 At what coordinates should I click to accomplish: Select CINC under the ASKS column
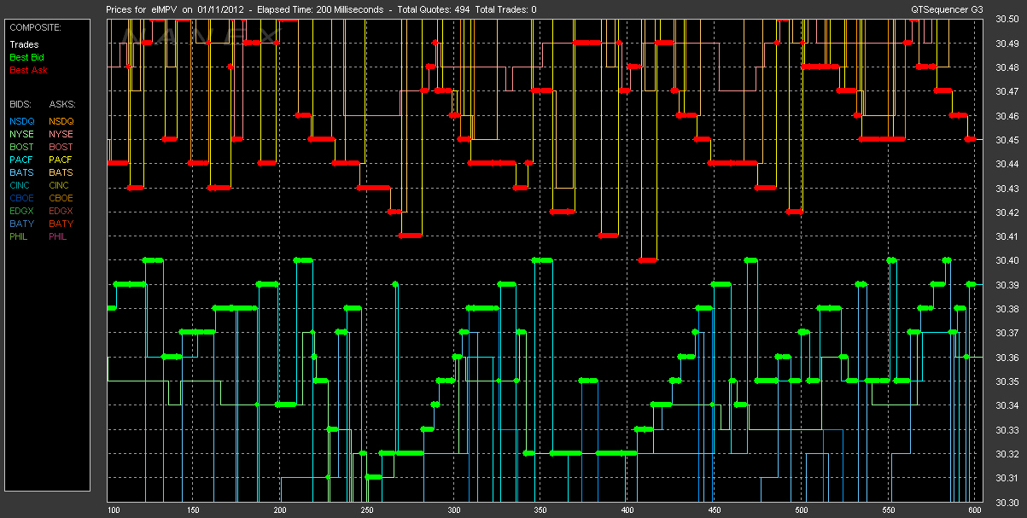tap(61, 185)
